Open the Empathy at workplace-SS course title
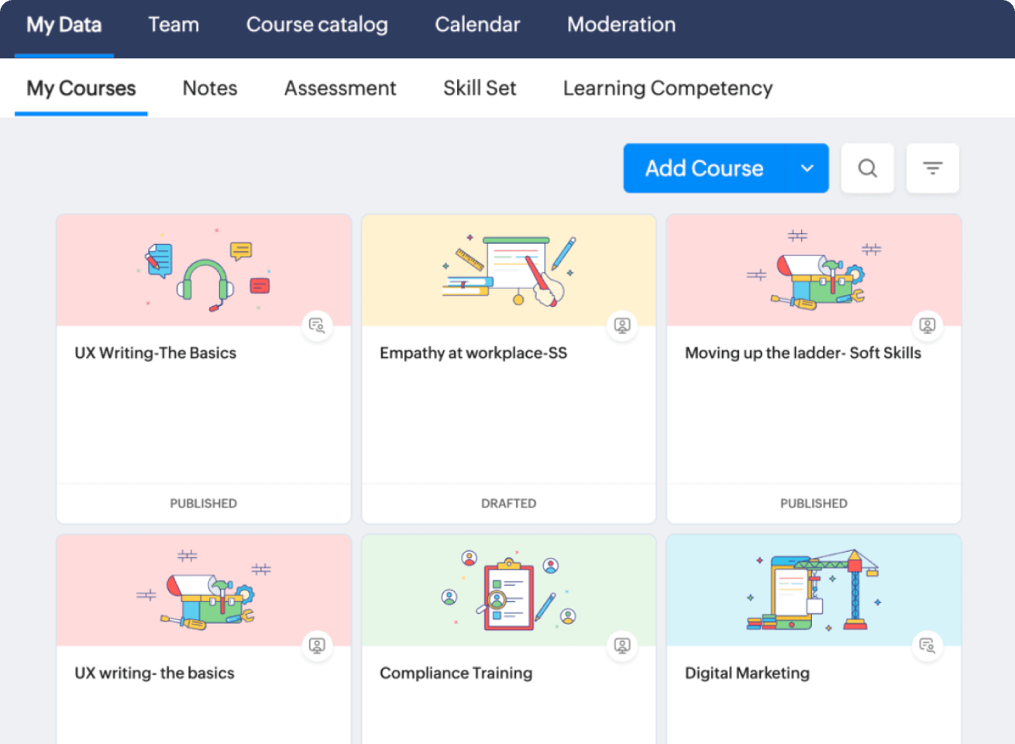Image resolution: width=1015 pixels, height=744 pixels. tap(473, 353)
